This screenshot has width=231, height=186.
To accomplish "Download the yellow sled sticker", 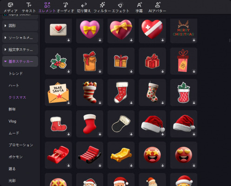I will pyautogui.click(x=131, y=166).
